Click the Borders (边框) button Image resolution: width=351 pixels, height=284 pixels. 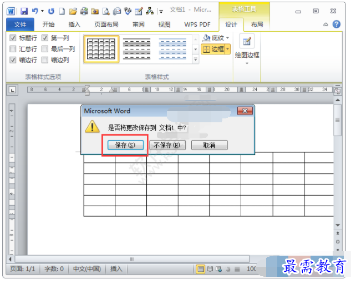[x=213, y=49]
